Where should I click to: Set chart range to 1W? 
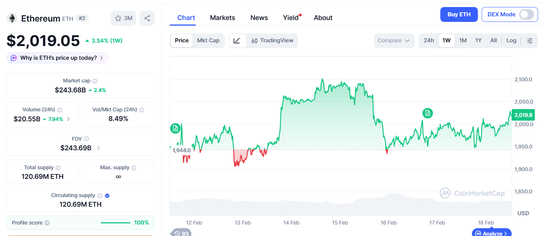click(x=447, y=40)
